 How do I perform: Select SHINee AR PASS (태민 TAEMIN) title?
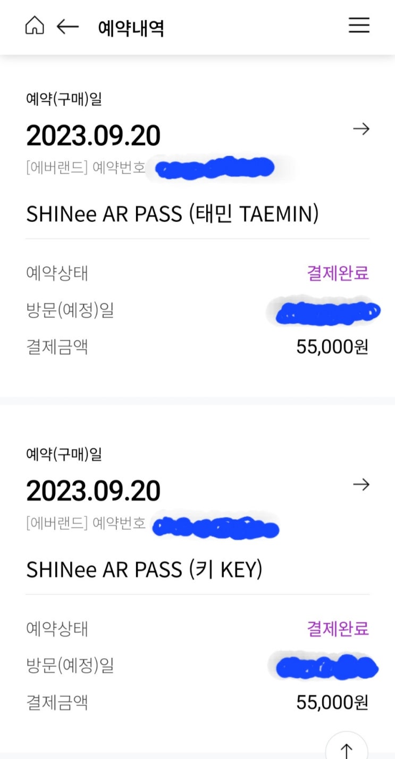coord(172,214)
